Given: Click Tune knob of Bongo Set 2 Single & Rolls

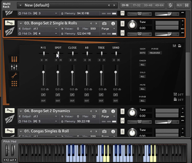Looking at the screenshot, I should [132, 25].
